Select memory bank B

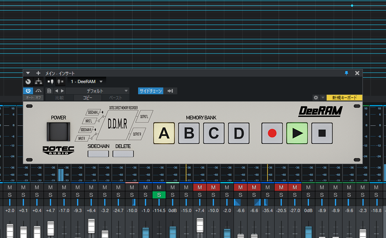189,133
